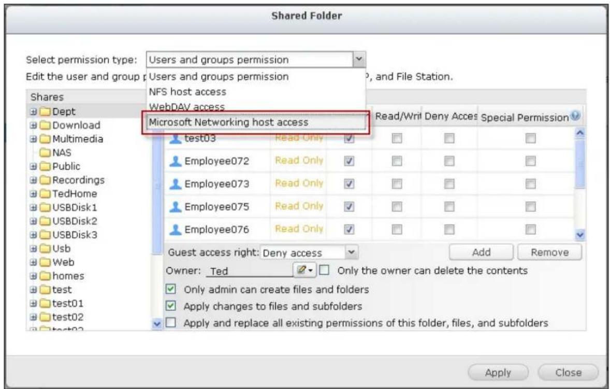
Task: Click the Special Permission help icon
Action: tap(575, 116)
